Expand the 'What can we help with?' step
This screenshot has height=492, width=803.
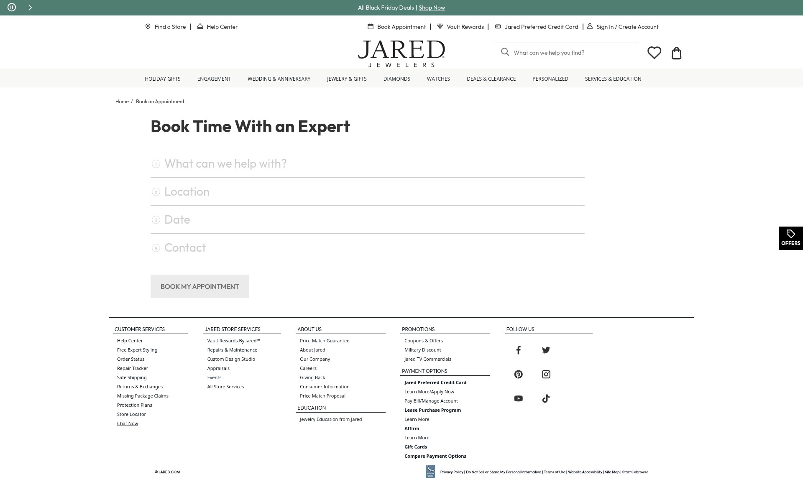[x=367, y=163]
